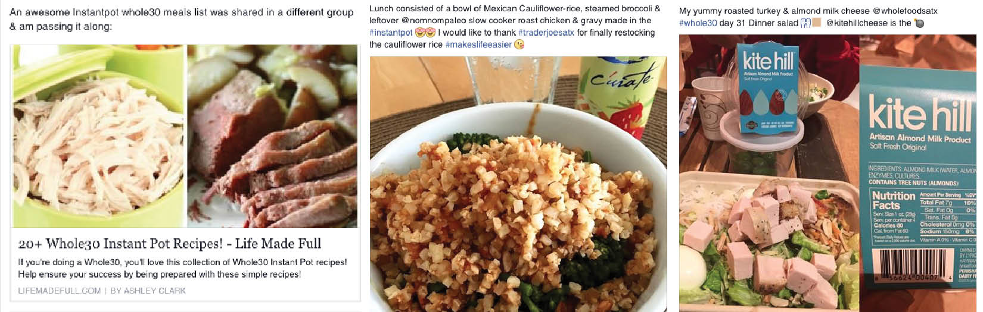Click the @kitehillcheese mention
The width and height of the screenshot is (983, 312).
click(857, 23)
